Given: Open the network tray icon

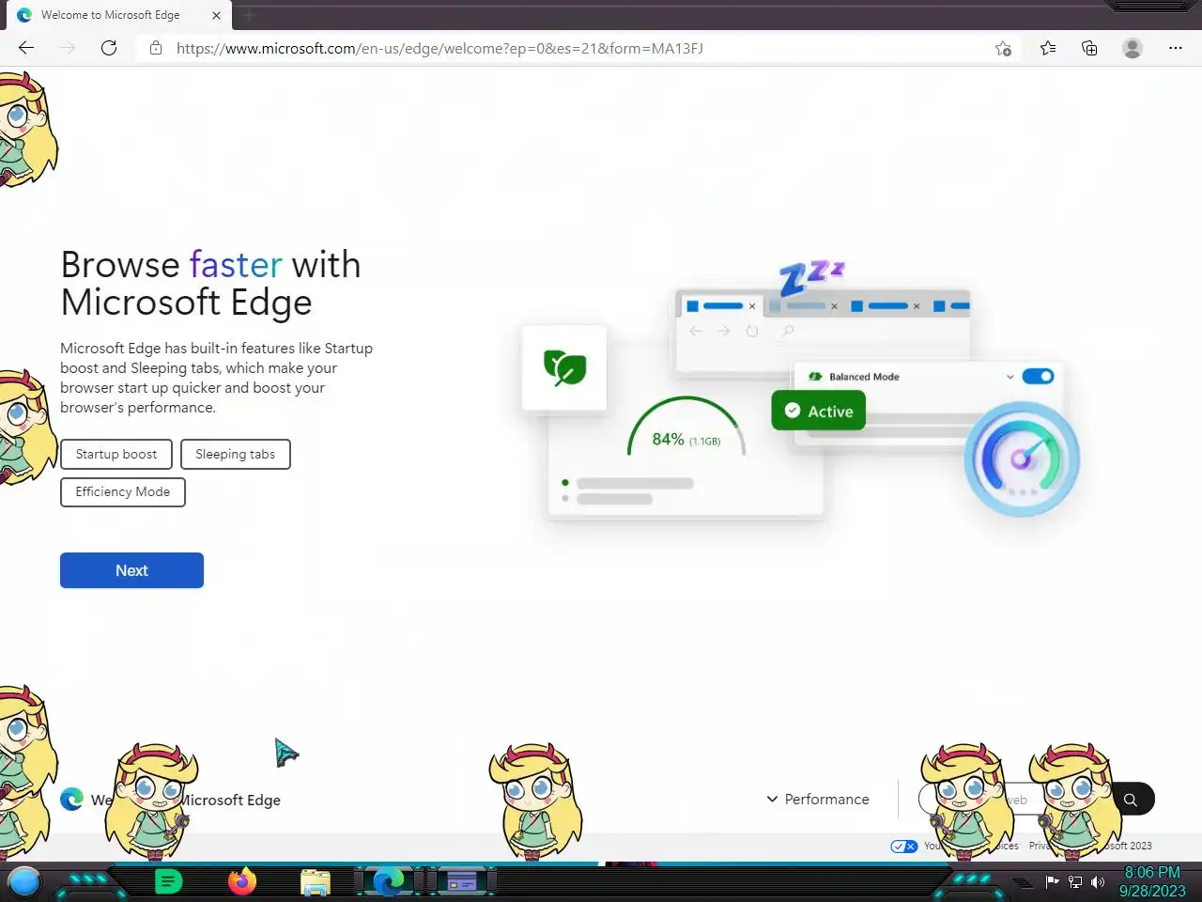Looking at the screenshot, I should pyautogui.click(x=1075, y=881).
